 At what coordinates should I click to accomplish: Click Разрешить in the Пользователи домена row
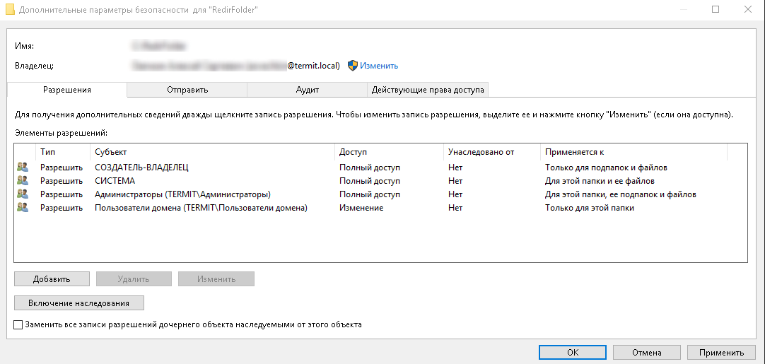coord(62,208)
